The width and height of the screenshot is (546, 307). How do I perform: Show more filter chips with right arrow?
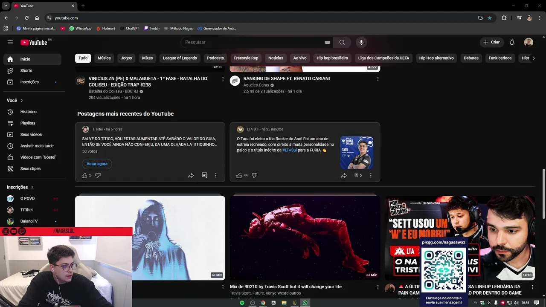(x=533, y=58)
